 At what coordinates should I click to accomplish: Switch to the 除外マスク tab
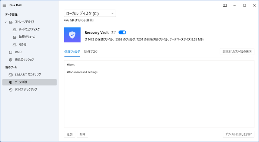click(91, 52)
